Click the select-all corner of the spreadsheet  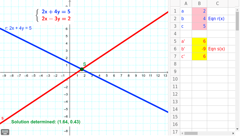tap(175, 4)
